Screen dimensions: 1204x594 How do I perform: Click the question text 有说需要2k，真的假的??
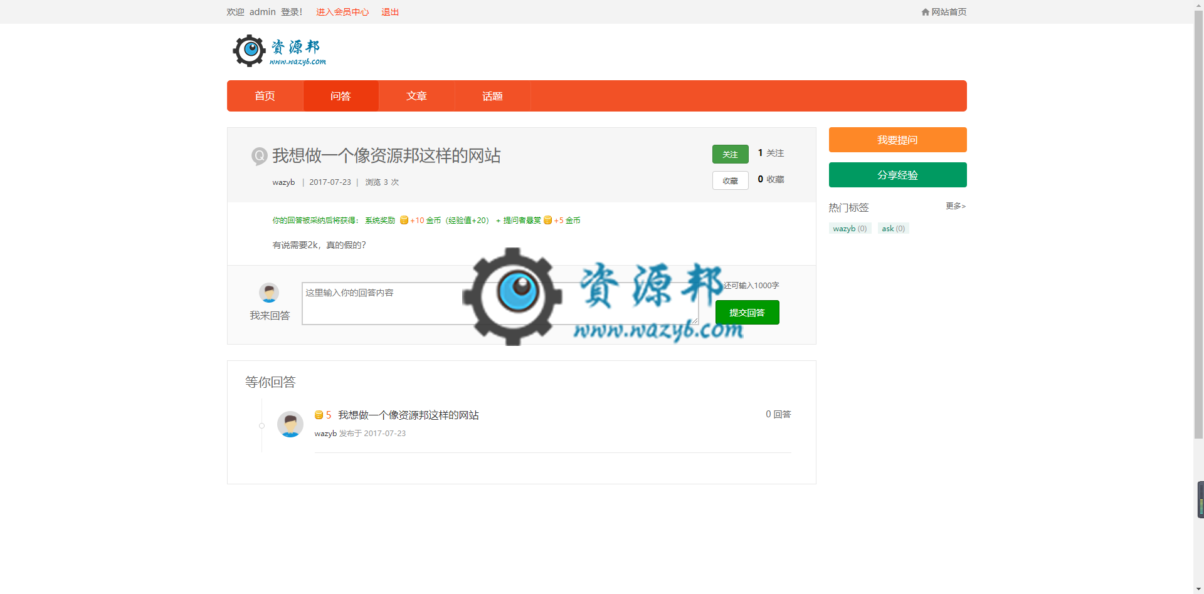click(319, 245)
